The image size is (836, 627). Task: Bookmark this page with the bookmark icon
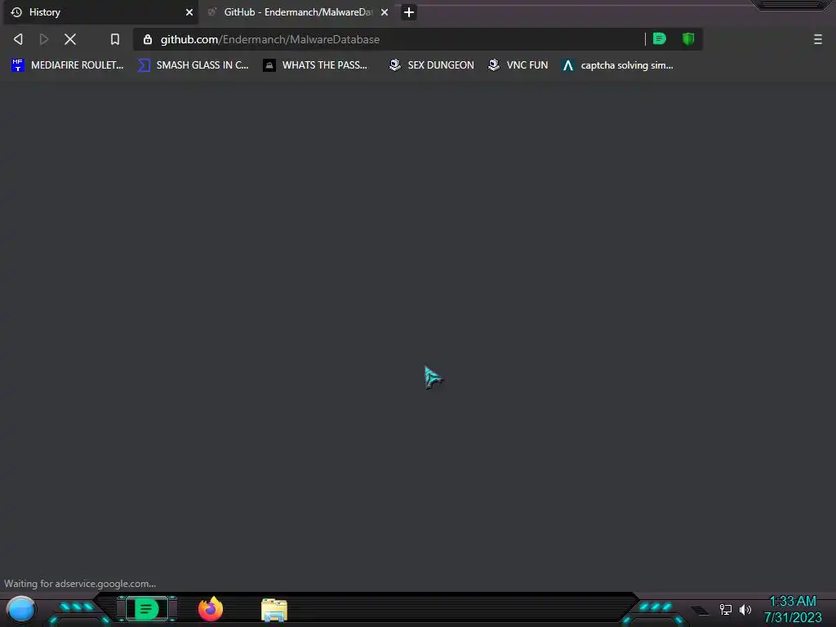coord(114,39)
